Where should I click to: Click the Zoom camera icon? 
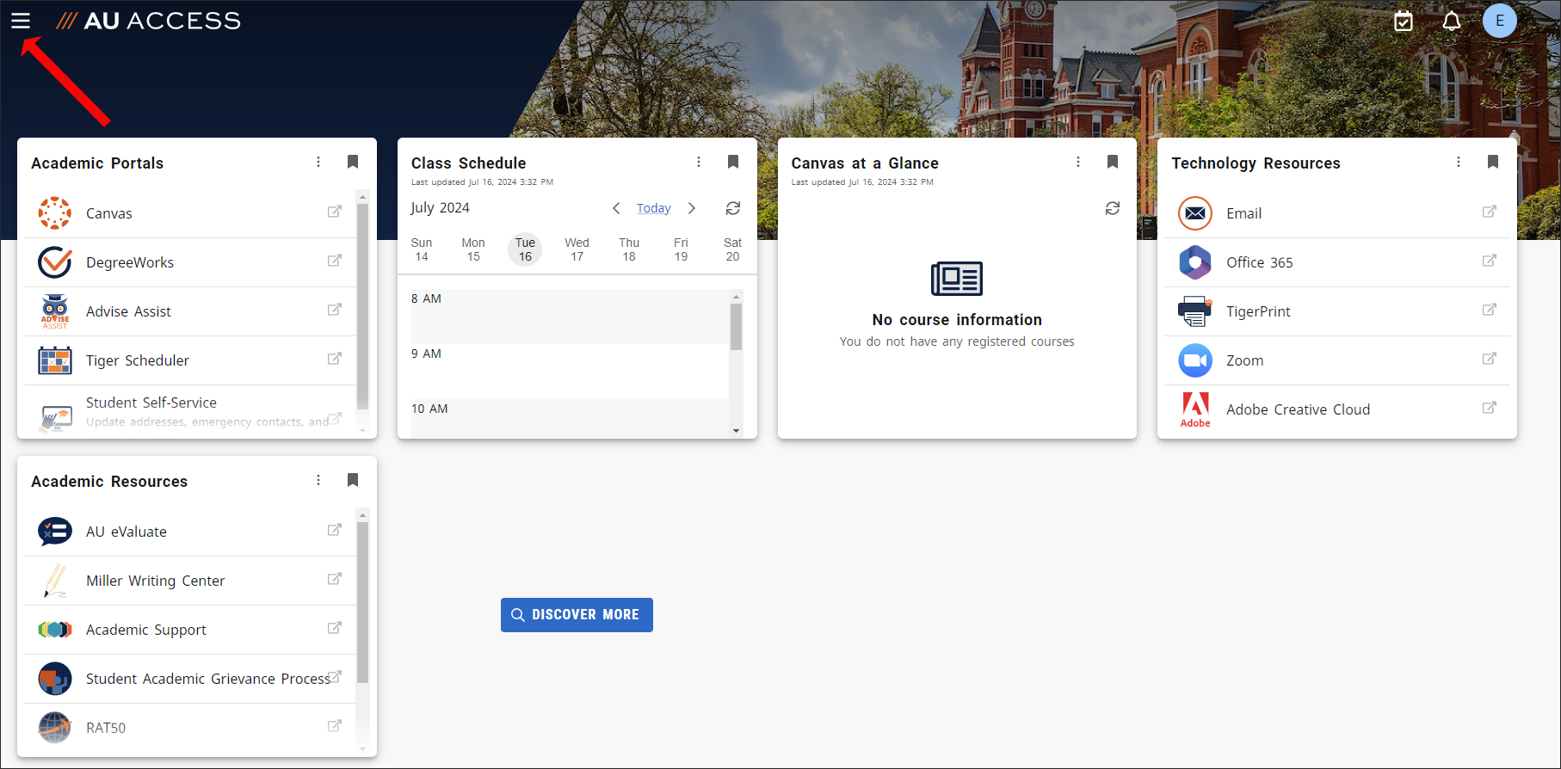click(1195, 360)
